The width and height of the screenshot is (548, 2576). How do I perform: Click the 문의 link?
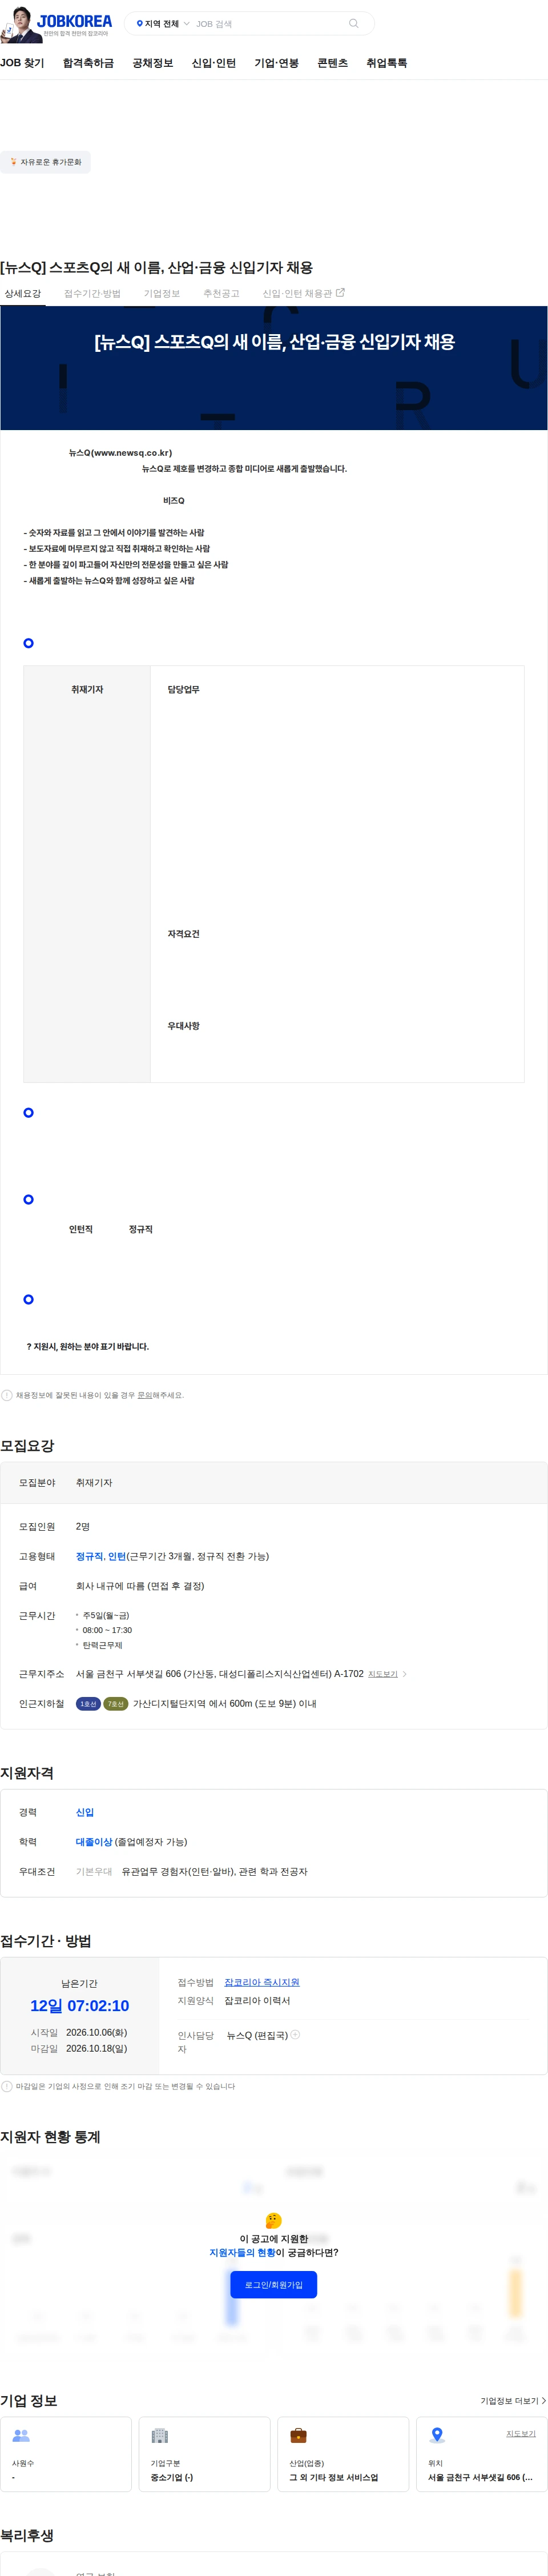[145, 1395]
